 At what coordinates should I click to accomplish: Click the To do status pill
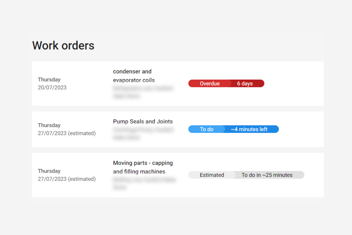point(207,129)
